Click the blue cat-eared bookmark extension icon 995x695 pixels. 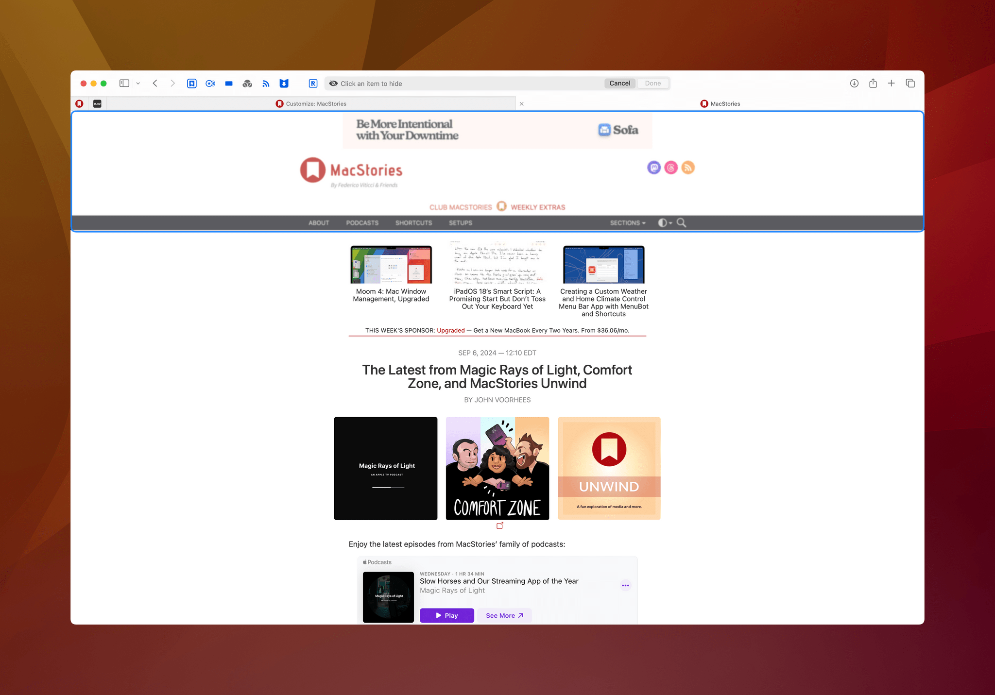284,84
